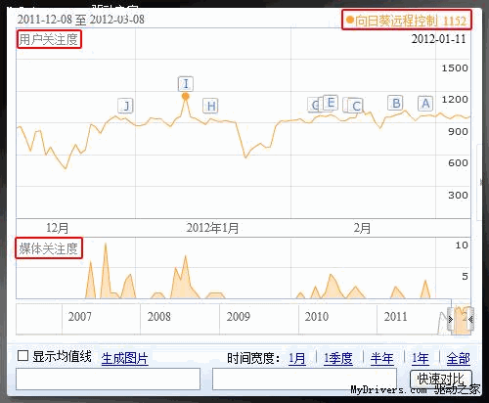The image size is (489, 403).
Task: Click the 12月 axis label
Action: coord(58,228)
